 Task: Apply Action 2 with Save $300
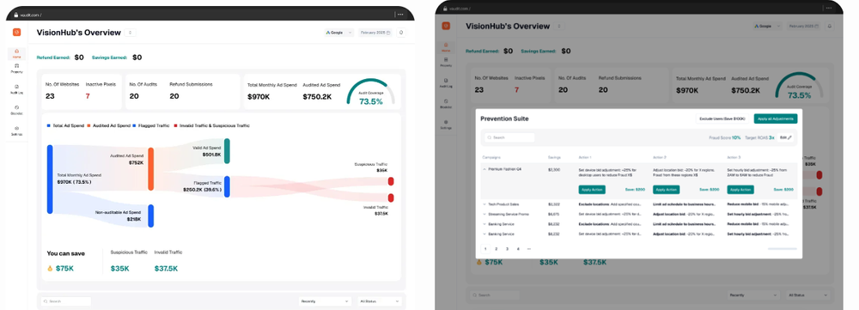(x=667, y=190)
